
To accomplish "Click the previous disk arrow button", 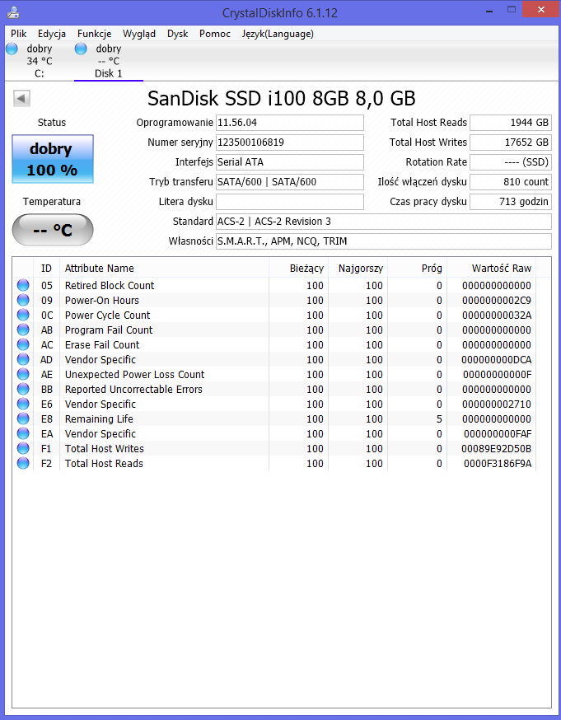I will (21, 98).
